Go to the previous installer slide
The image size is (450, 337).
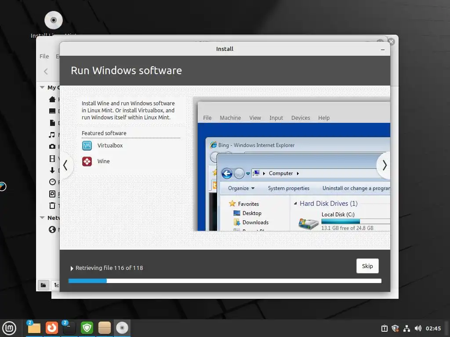pyautogui.click(x=65, y=165)
